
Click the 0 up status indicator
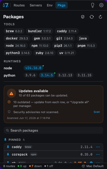22,166
